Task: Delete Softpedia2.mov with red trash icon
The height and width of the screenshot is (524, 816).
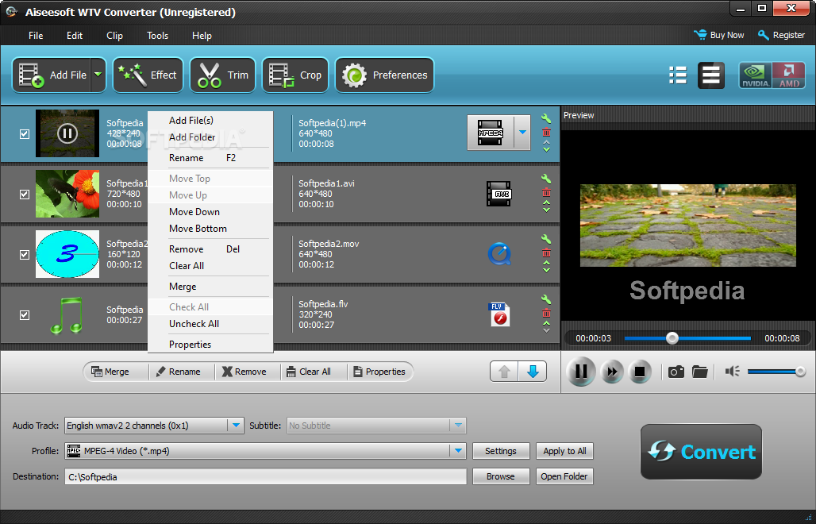Action: [x=546, y=253]
